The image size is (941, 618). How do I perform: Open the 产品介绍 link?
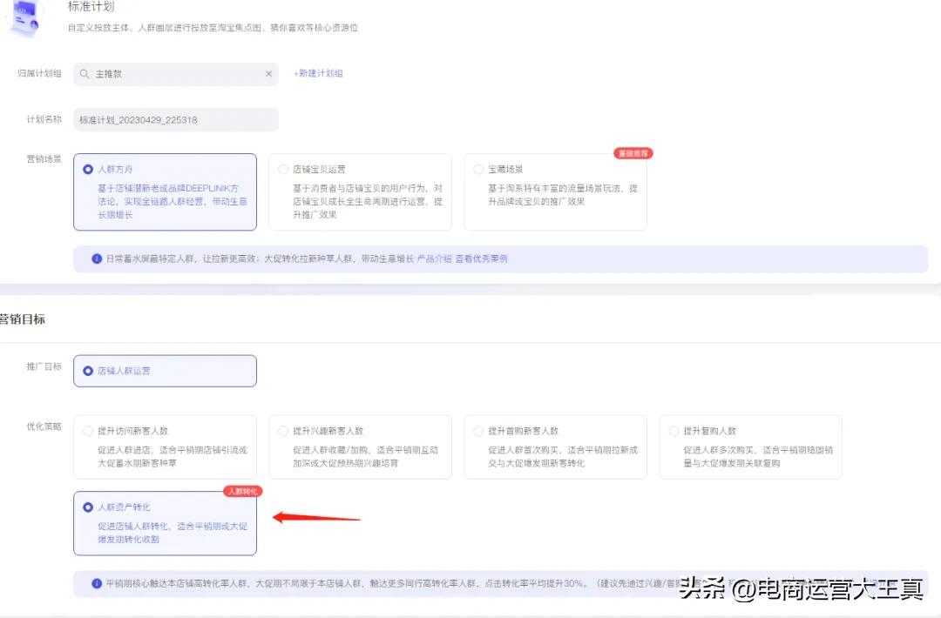pyautogui.click(x=434, y=259)
